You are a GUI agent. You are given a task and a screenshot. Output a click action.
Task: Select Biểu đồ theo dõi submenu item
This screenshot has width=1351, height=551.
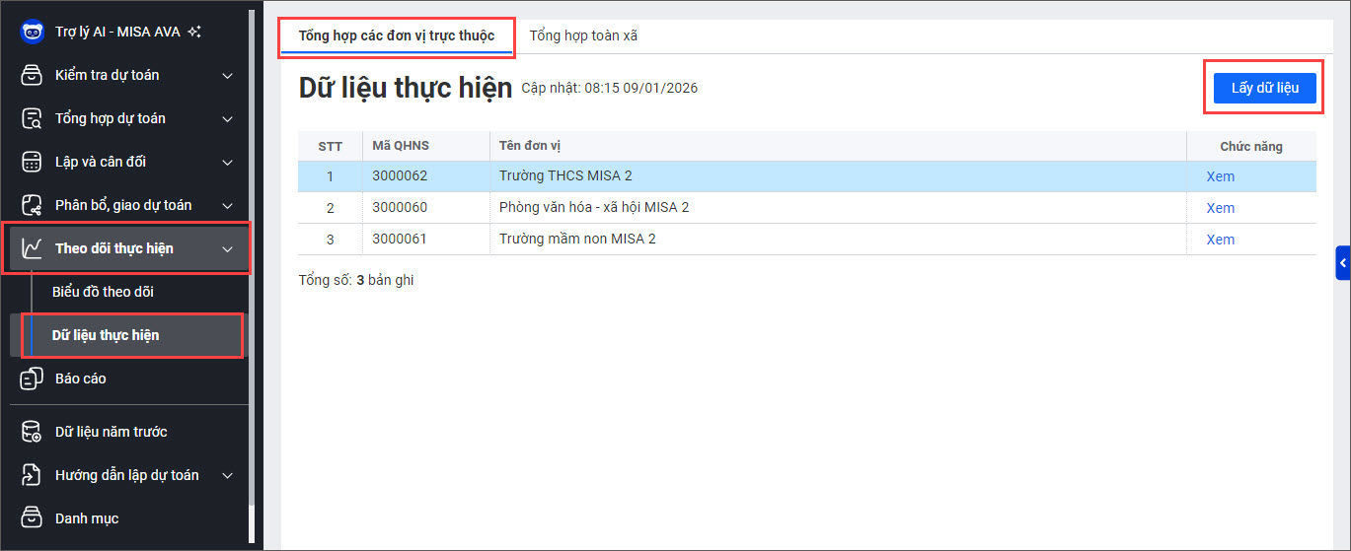coord(103,292)
